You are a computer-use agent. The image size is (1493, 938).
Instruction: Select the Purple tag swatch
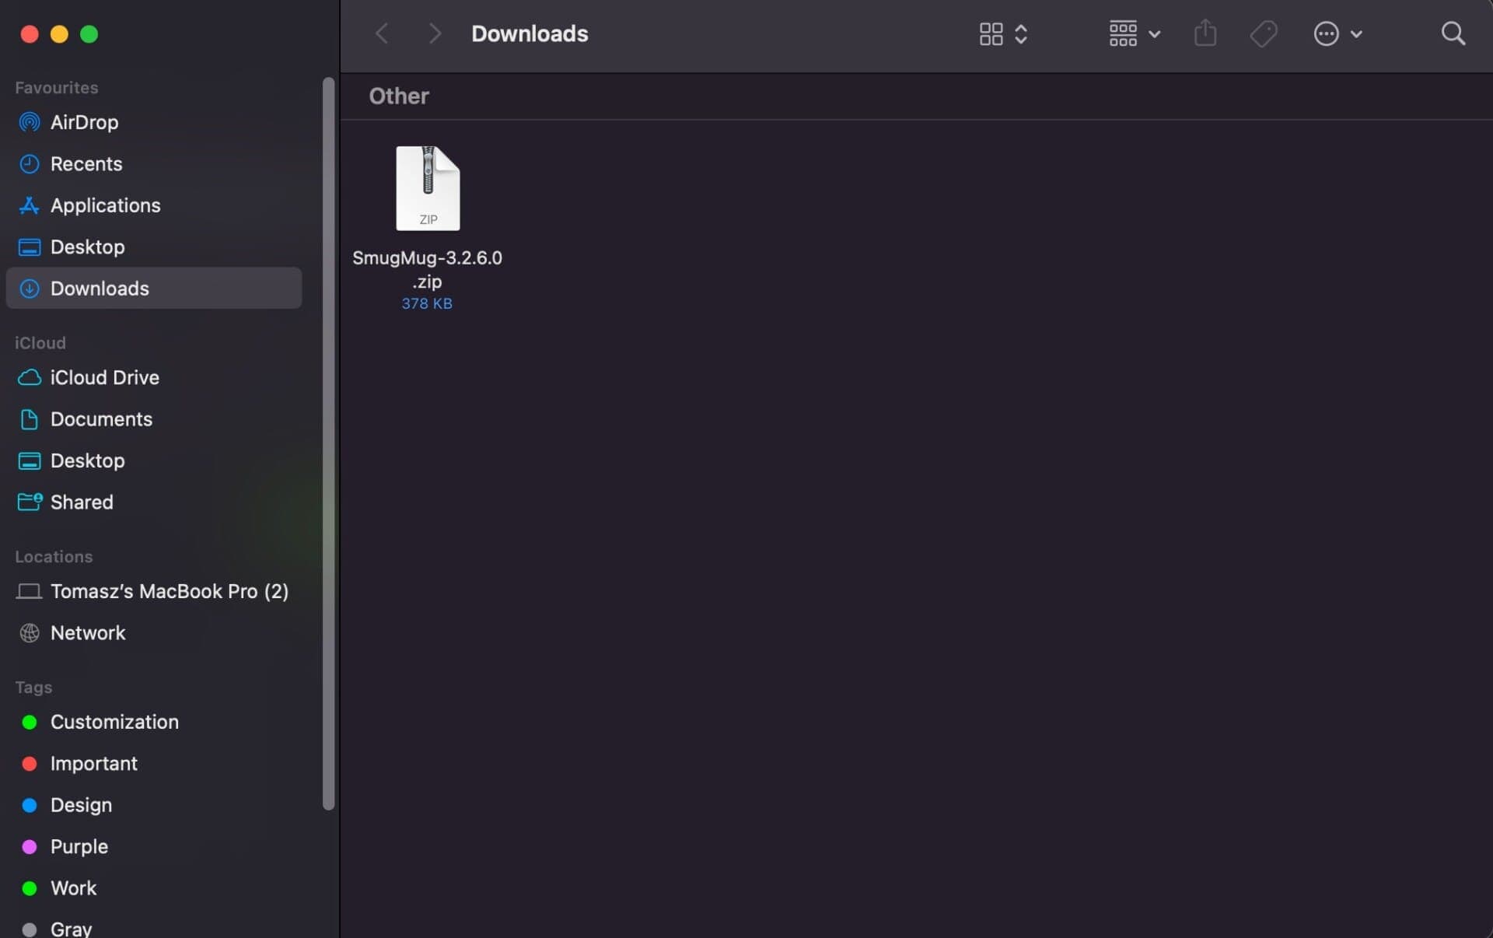pos(79,846)
